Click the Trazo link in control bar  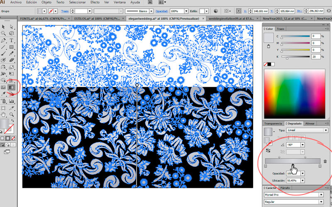pos(65,11)
